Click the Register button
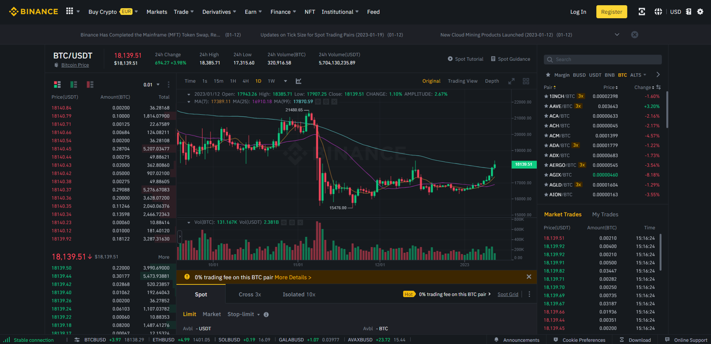Screen dimensions: 711x344 (x=611, y=12)
